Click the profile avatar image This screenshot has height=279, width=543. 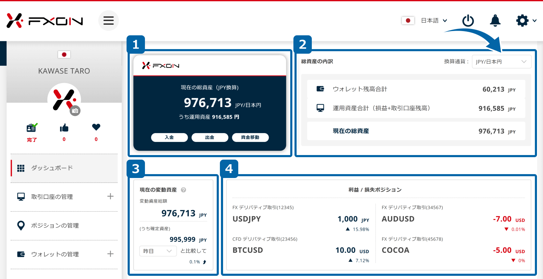pyautogui.click(x=64, y=100)
